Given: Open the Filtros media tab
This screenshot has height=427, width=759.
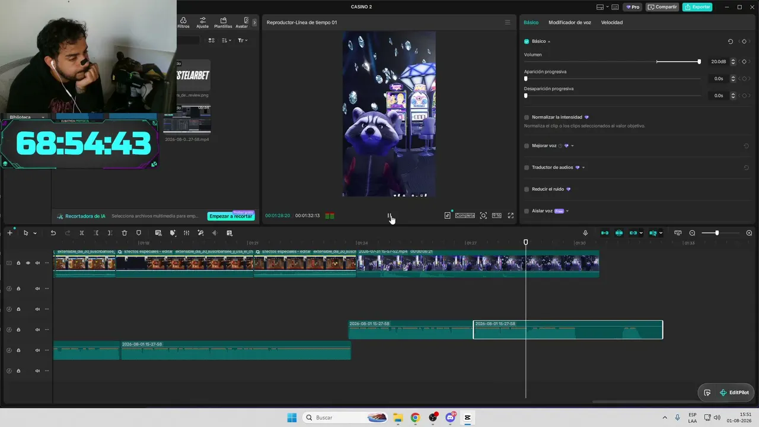Looking at the screenshot, I should 183,23.
